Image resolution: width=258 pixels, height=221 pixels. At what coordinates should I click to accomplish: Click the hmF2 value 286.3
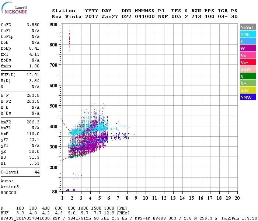pos(33,122)
